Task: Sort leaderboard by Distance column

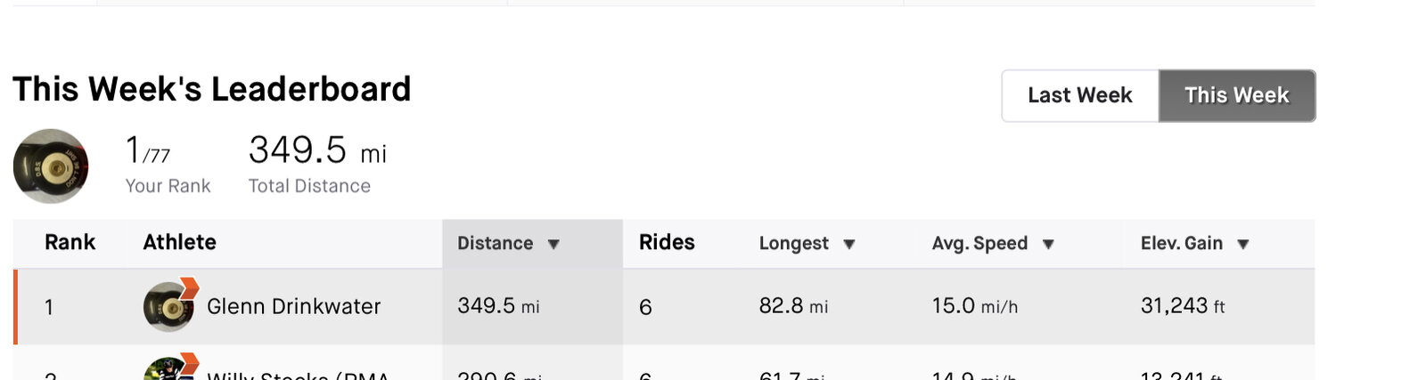Action: (x=496, y=243)
